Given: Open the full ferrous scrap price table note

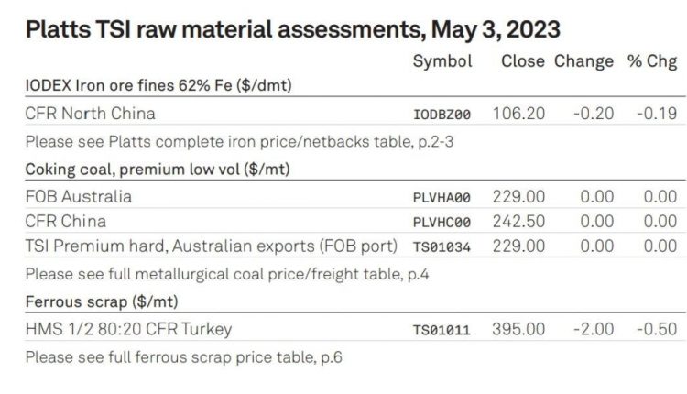Looking at the screenshot, I should [183, 357].
